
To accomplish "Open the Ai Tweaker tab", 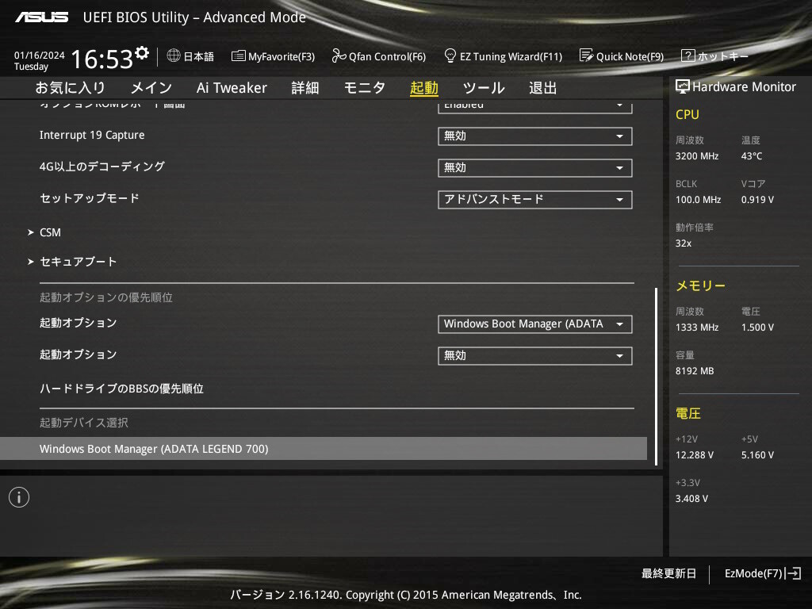I will [232, 87].
